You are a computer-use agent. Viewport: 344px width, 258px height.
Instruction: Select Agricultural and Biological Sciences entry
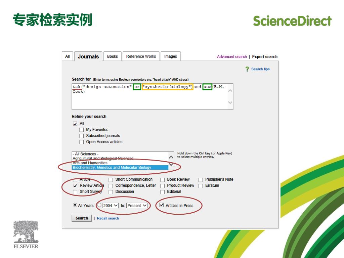(x=120, y=159)
